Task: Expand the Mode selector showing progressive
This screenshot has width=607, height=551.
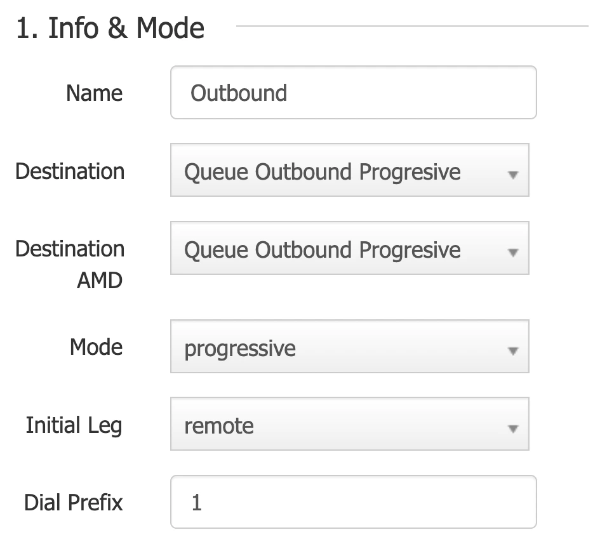Action: click(x=337, y=349)
